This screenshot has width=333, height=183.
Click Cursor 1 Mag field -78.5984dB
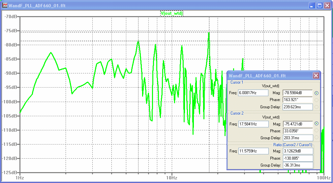tap(298, 93)
